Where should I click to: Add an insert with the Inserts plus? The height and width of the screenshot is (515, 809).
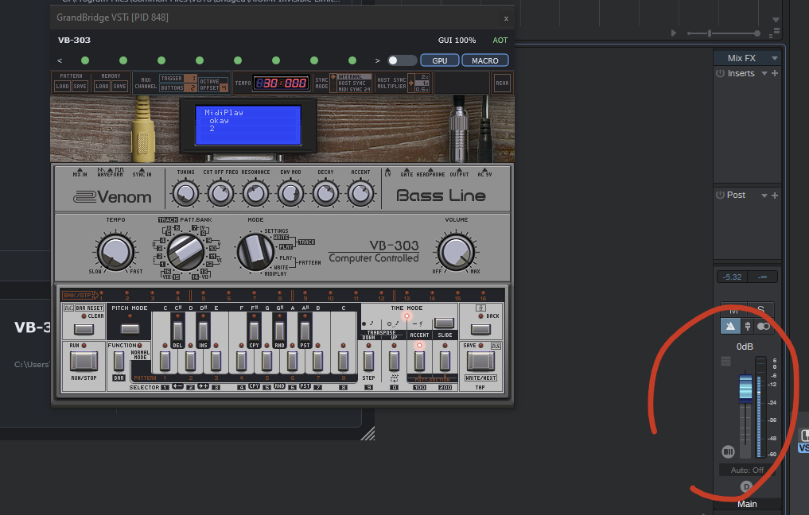[x=775, y=73]
